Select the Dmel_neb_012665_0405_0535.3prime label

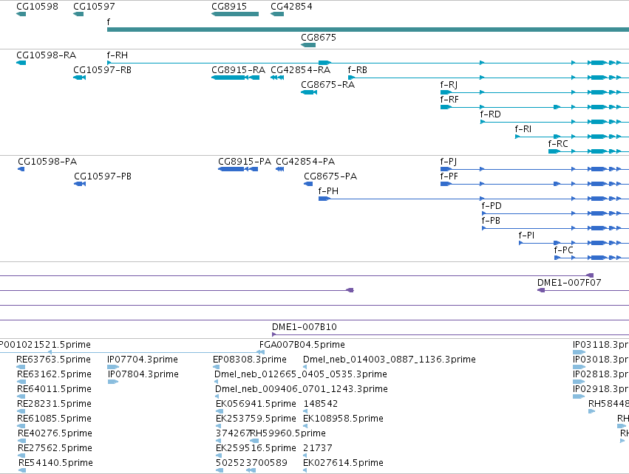click(301, 374)
